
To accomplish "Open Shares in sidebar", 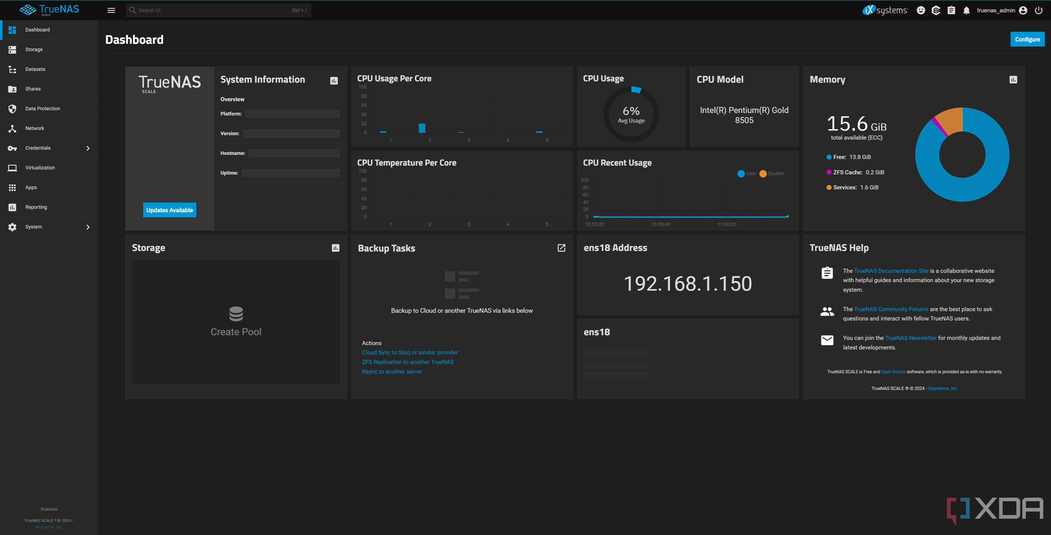I will (x=49, y=89).
